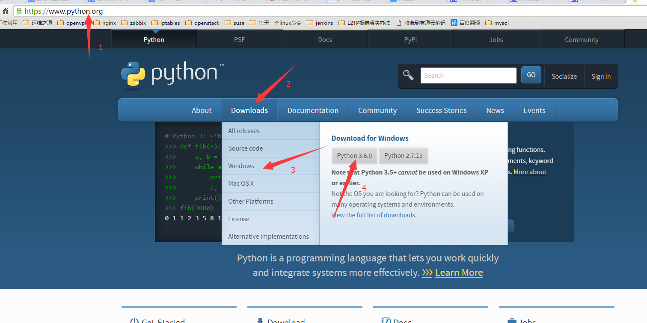Open the 百度翻译 bookmark
The width and height of the screenshot is (647, 323).
click(466, 23)
